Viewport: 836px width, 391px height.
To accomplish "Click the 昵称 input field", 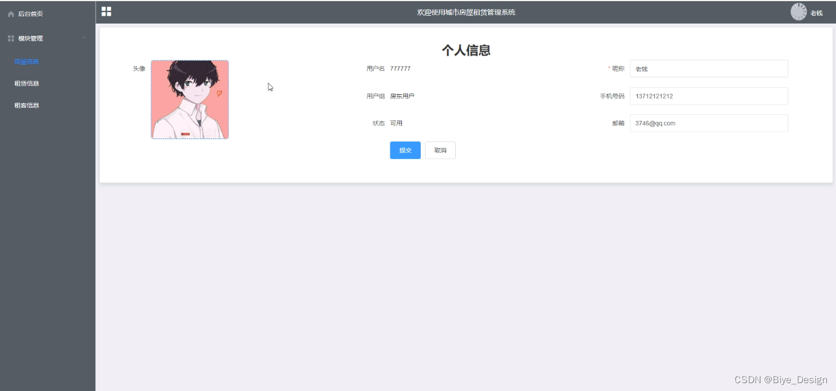I will 708,69.
